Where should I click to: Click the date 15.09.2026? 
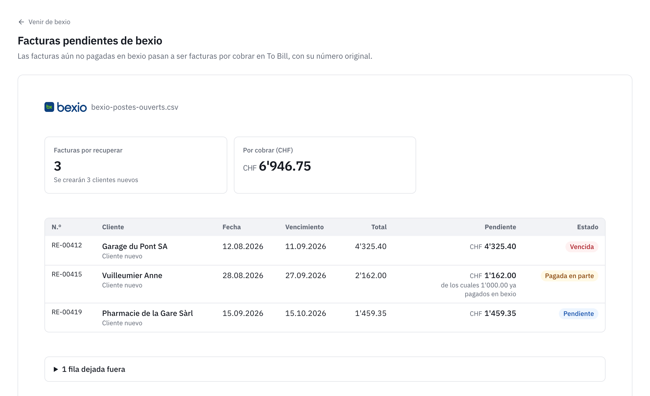coord(243,313)
